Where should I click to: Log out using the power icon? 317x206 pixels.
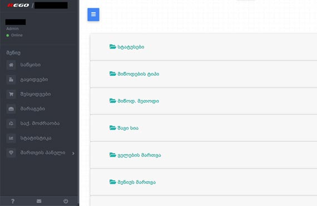coord(66,201)
